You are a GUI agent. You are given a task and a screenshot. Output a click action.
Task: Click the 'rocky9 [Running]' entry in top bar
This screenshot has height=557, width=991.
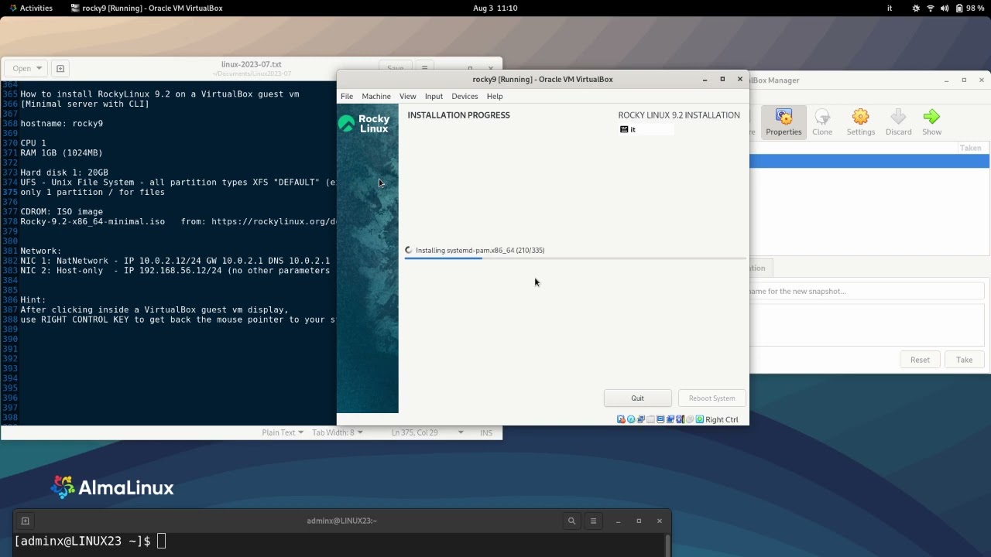(x=146, y=8)
